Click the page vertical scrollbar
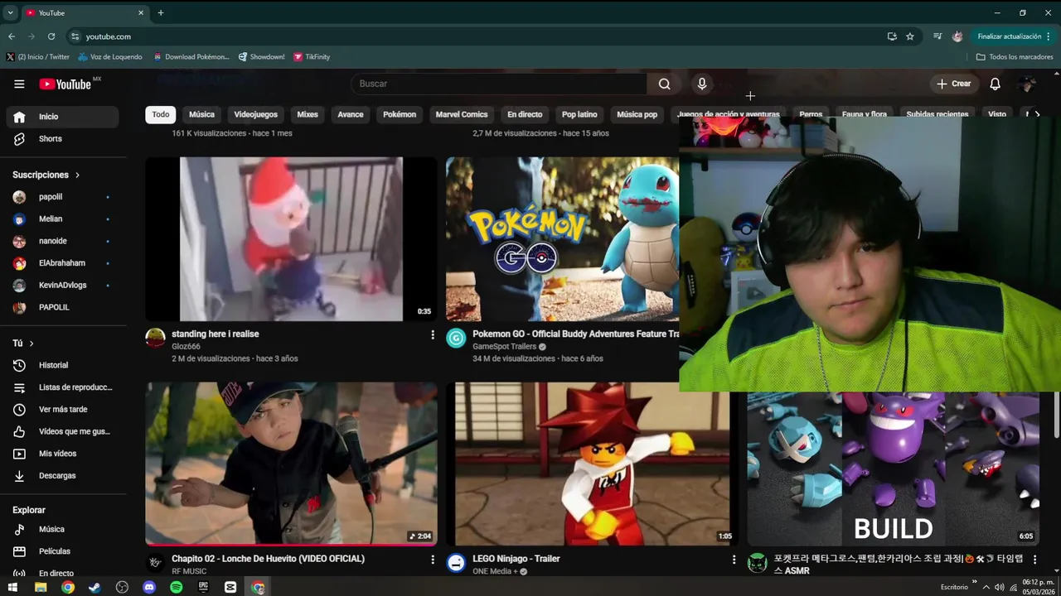The width and height of the screenshot is (1061, 596). [x=1056, y=414]
